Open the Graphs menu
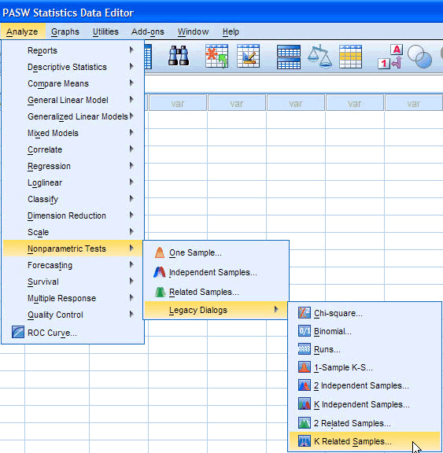The height and width of the screenshot is (453, 443). 65,31
